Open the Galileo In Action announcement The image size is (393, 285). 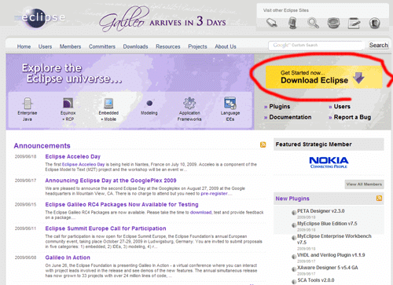pyautogui.click(x=68, y=258)
